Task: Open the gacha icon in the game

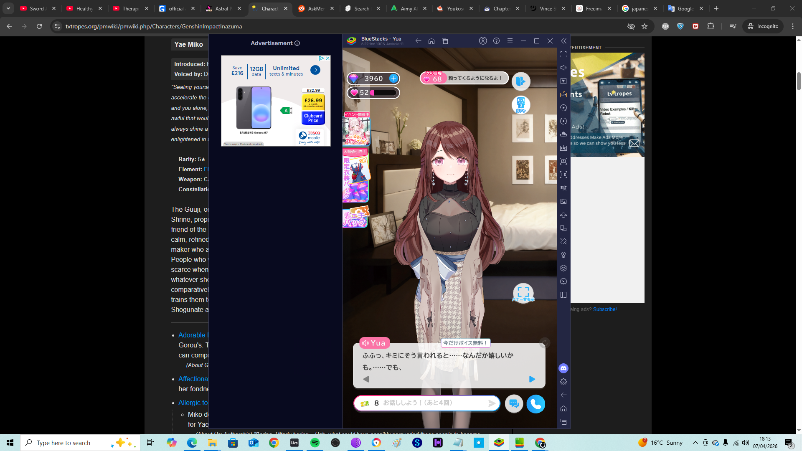Action: pos(521,105)
